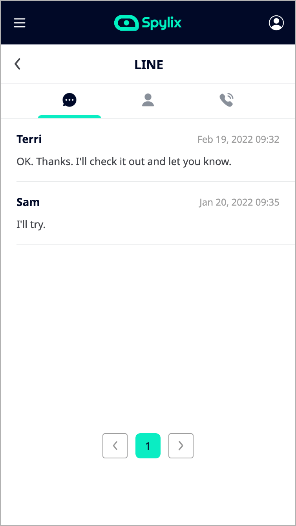Image resolution: width=296 pixels, height=526 pixels.
Task: Click the Feb 19, 2022 09:32 timestamp
Action: 238,140
